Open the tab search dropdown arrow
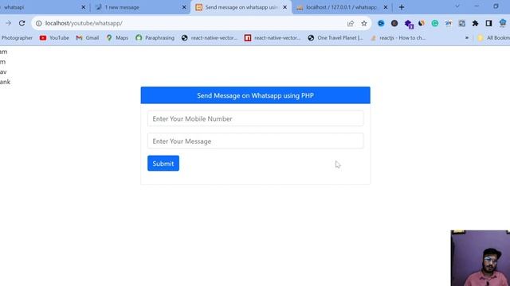This screenshot has height=286, width=510. tap(457, 6)
